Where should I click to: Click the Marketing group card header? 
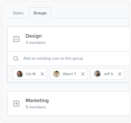pos(69,104)
